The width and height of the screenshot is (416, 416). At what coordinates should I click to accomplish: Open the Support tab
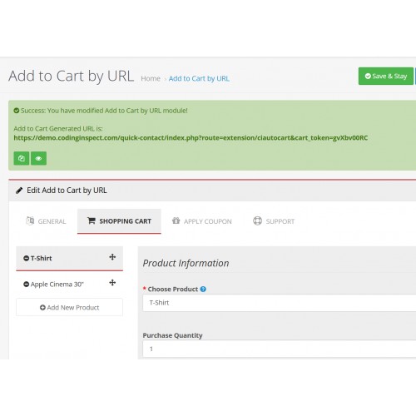(274, 221)
